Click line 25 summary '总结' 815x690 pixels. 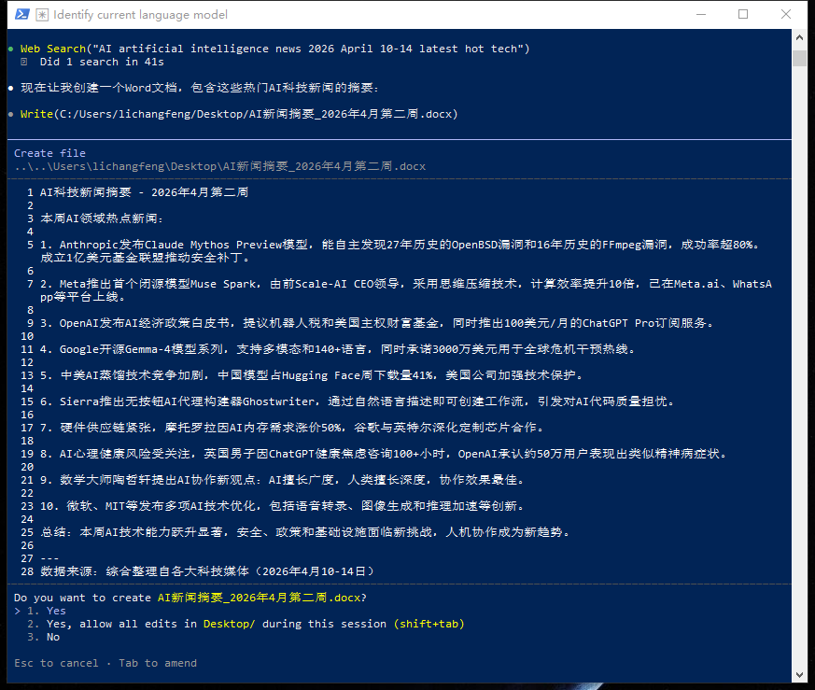305,532
